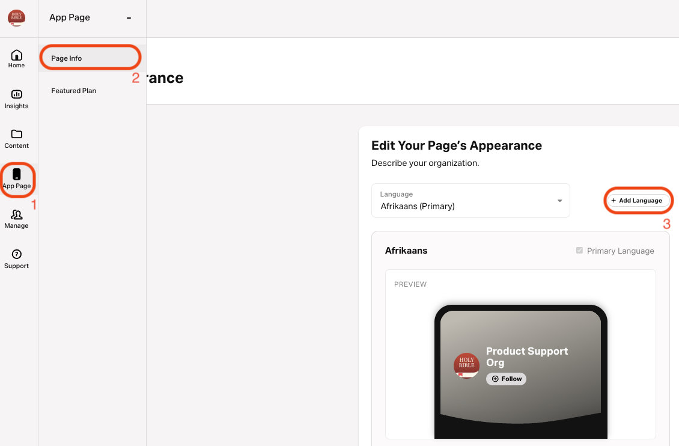Click the Afrikaans section heading

(406, 251)
